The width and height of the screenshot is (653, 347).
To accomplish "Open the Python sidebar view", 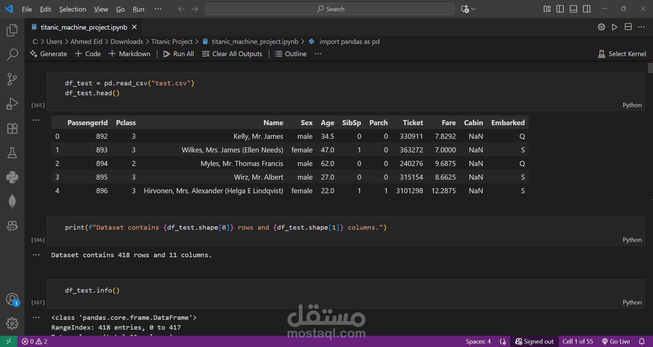I will [12, 177].
